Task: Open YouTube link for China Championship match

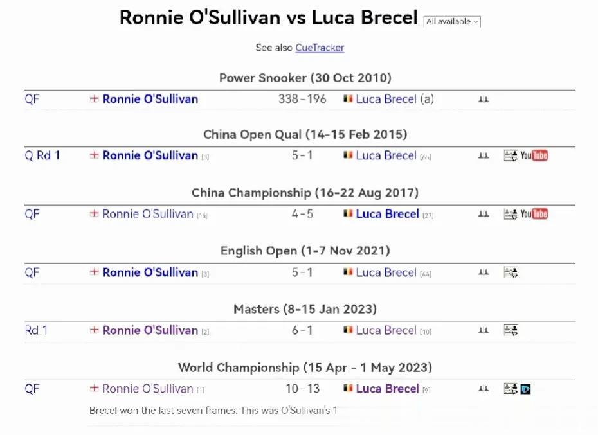Action: coord(534,214)
